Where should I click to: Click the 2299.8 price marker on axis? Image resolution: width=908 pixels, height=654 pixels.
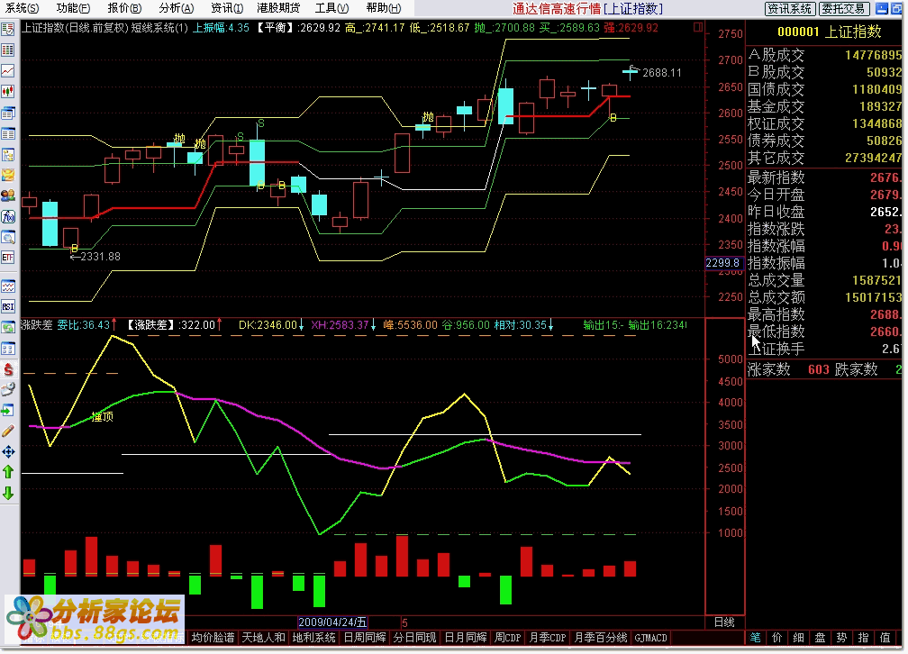[x=722, y=263]
